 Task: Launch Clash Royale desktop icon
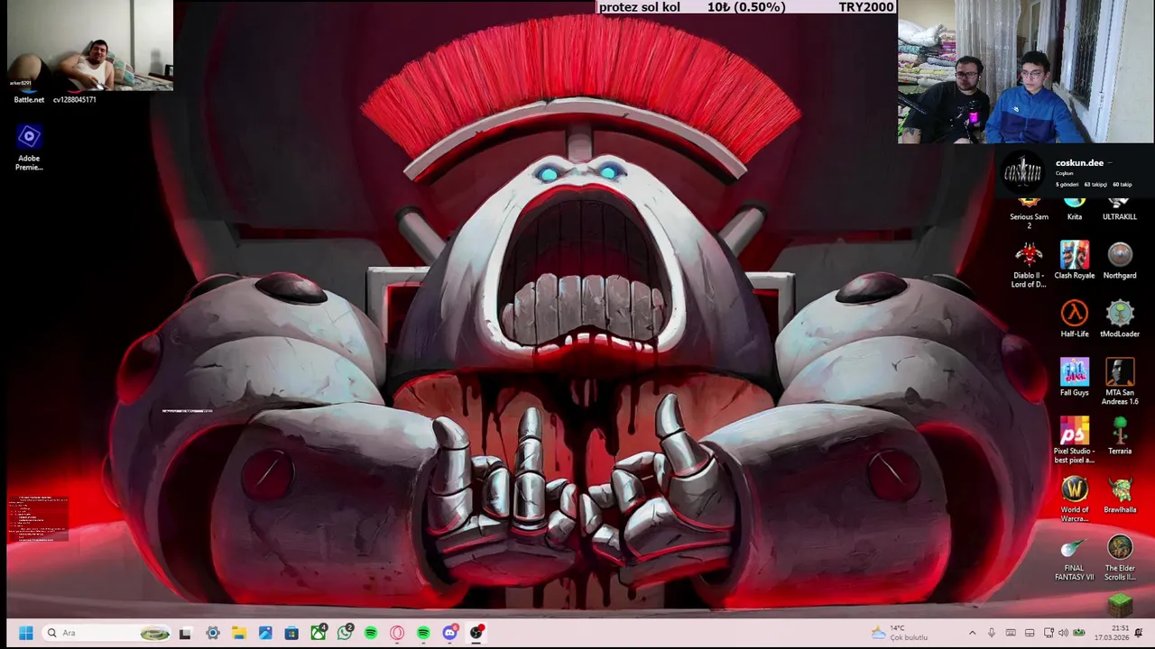coord(1075,261)
